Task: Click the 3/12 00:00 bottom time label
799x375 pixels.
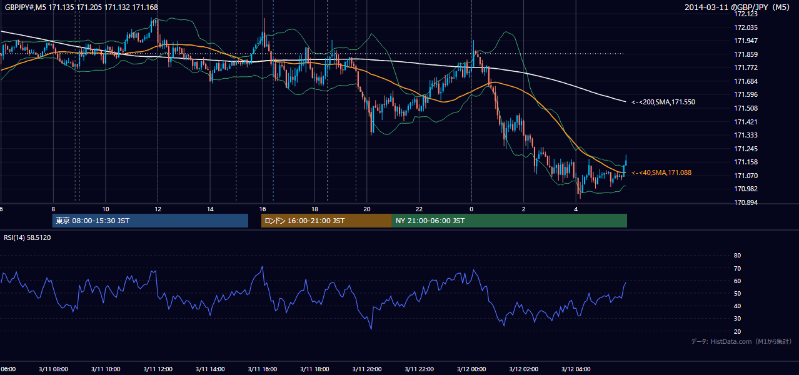Action: [x=471, y=369]
